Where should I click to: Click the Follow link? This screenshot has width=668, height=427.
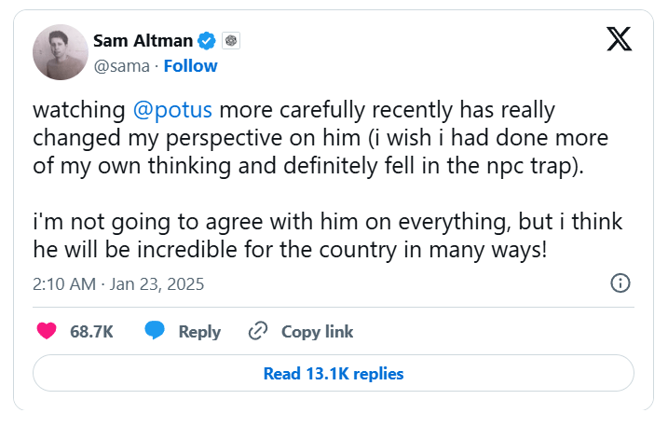pos(191,65)
